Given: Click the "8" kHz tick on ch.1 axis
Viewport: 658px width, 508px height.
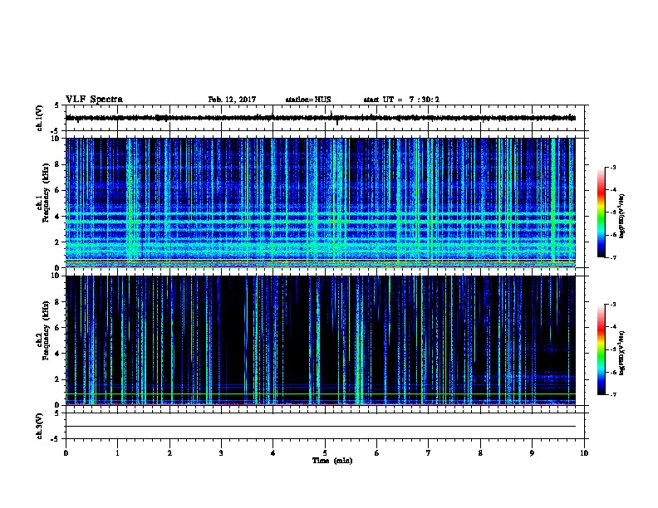Looking at the screenshot, I should pyautogui.click(x=57, y=164).
